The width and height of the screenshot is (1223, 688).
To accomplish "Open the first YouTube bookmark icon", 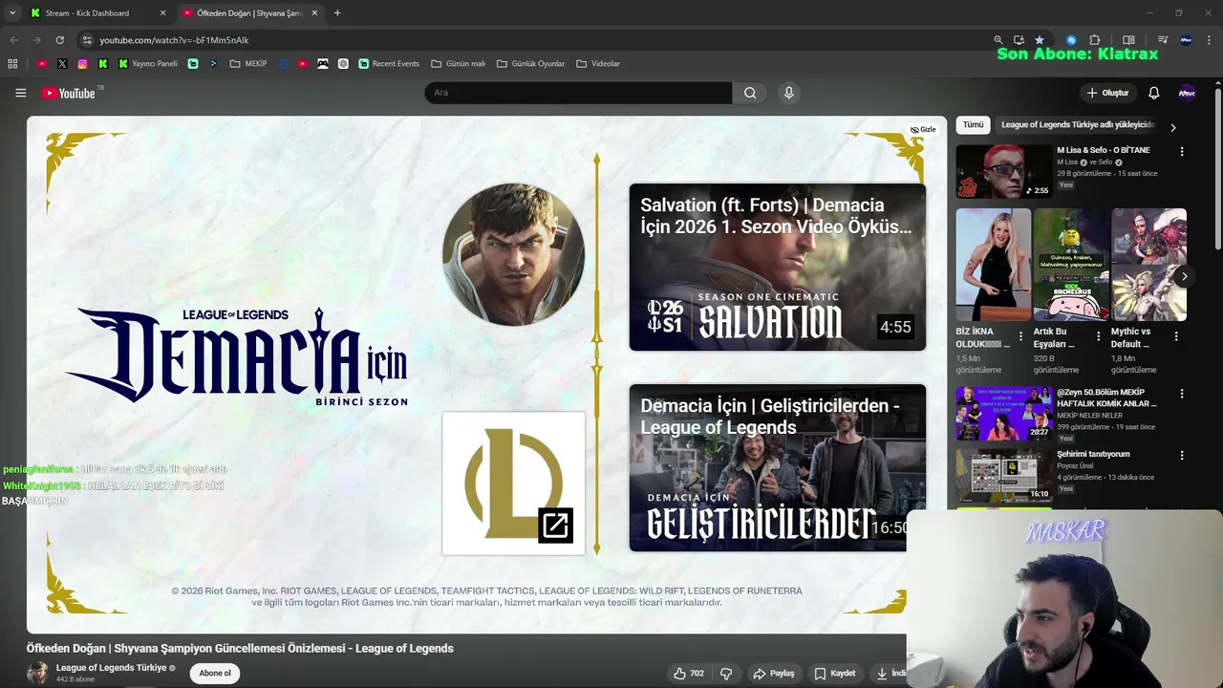I will pyautogui.click(x=42, y=64).
